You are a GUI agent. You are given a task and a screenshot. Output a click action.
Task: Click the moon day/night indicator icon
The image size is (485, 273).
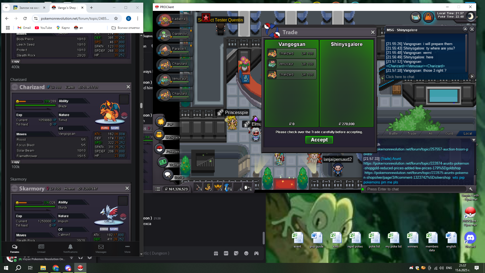470,17
